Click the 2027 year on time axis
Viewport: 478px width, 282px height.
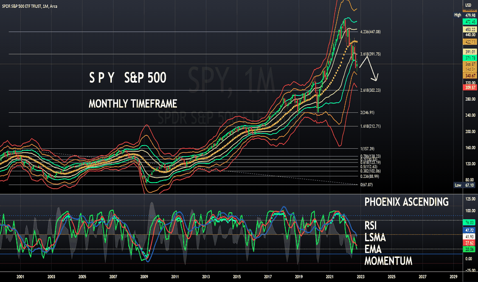coord(423,277)
